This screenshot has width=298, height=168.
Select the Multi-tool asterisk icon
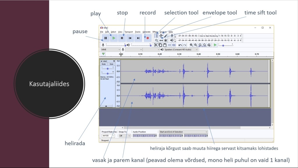[x=166, y=40]
